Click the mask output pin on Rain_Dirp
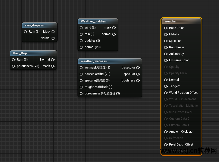Viewport: 219px width, 162px height. 53,66
